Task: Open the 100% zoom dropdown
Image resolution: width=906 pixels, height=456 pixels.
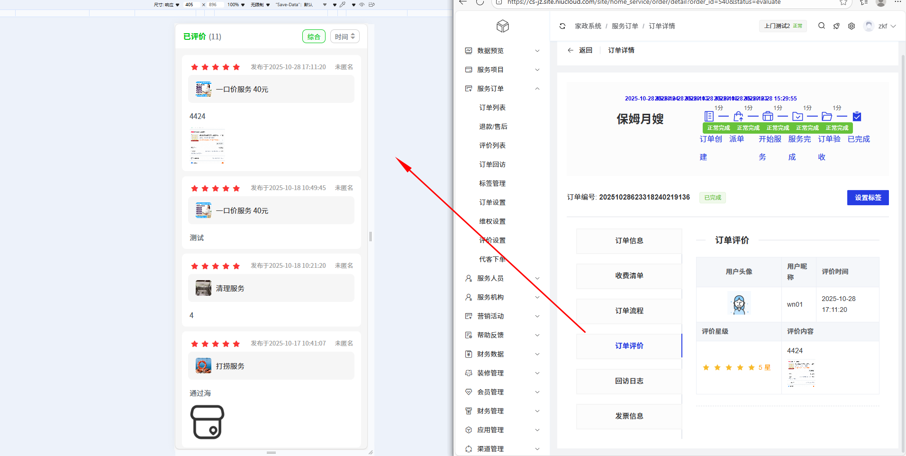Action: point(236,5)
